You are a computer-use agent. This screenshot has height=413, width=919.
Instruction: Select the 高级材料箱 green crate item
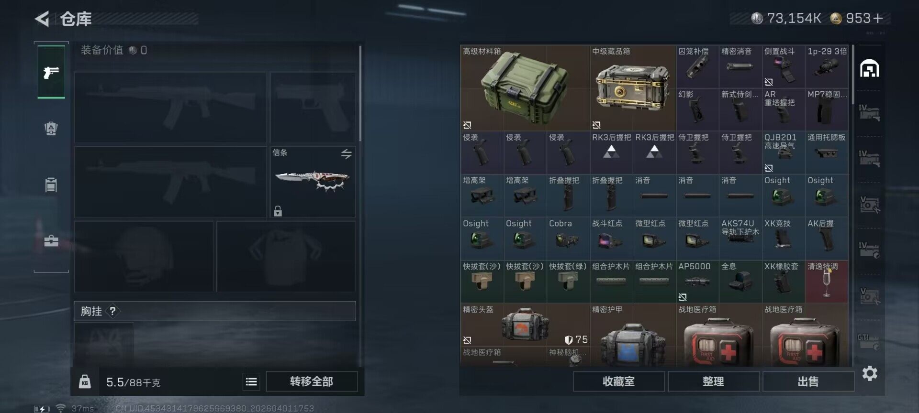(x=525, y=88)
